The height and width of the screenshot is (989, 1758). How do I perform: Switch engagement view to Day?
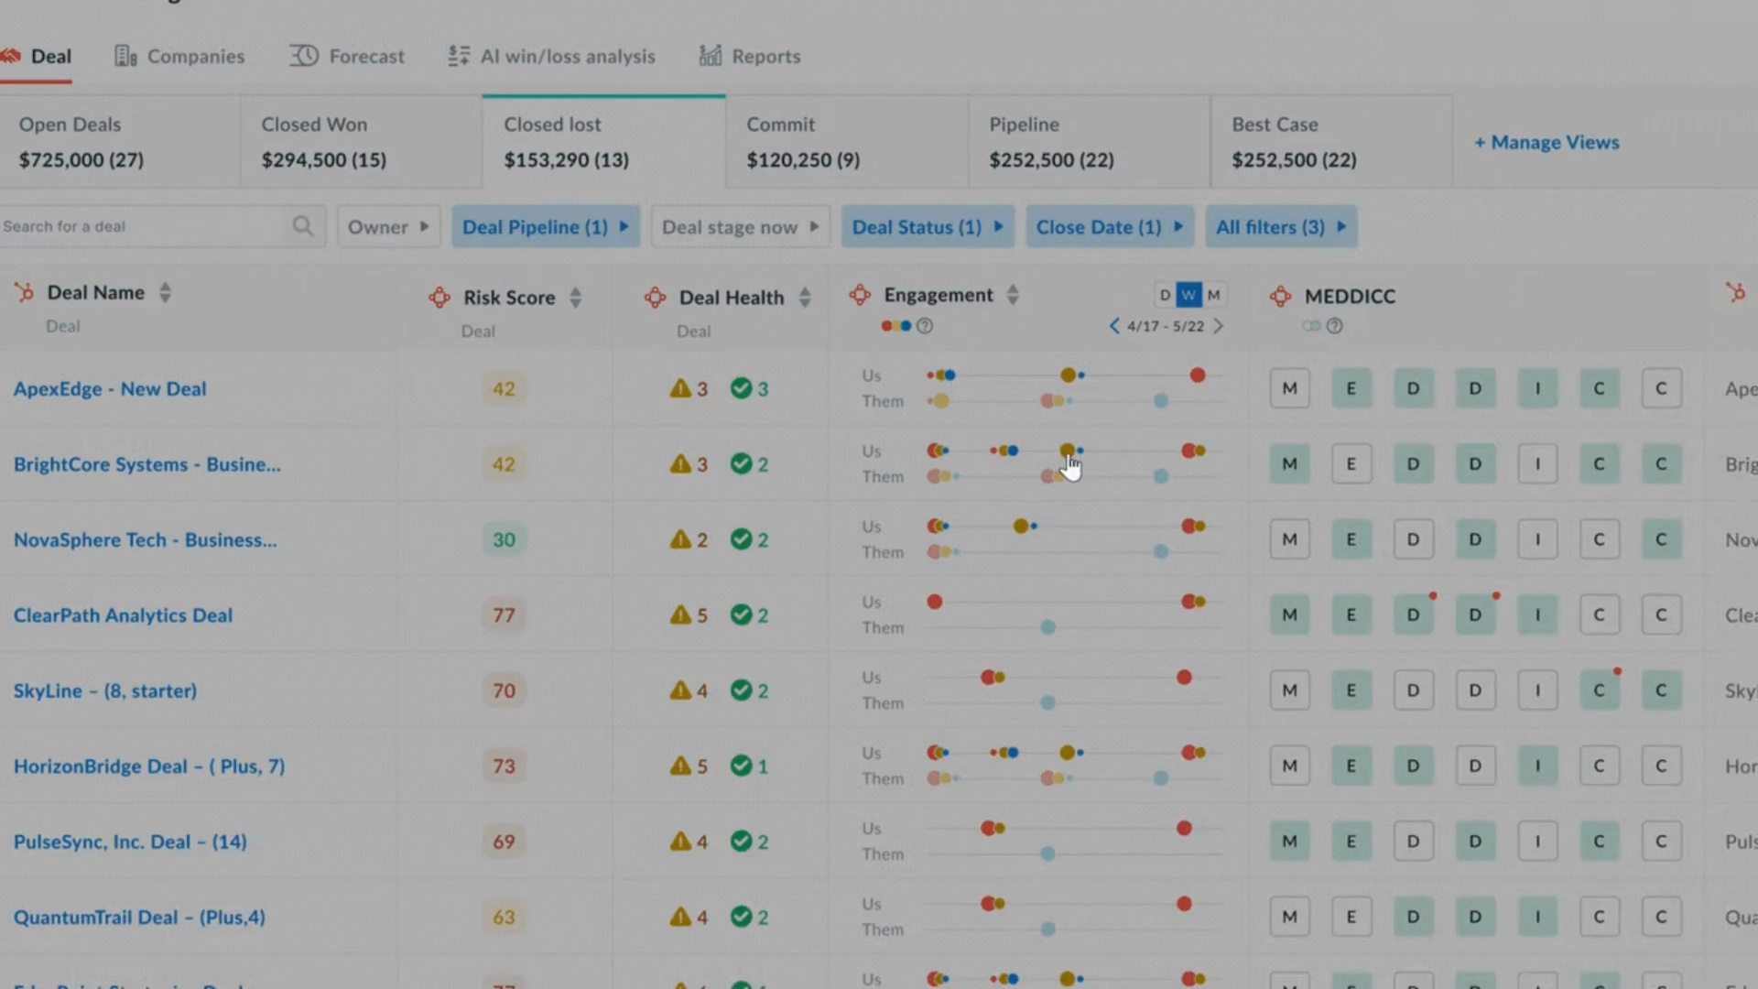tap(1165, 295)
